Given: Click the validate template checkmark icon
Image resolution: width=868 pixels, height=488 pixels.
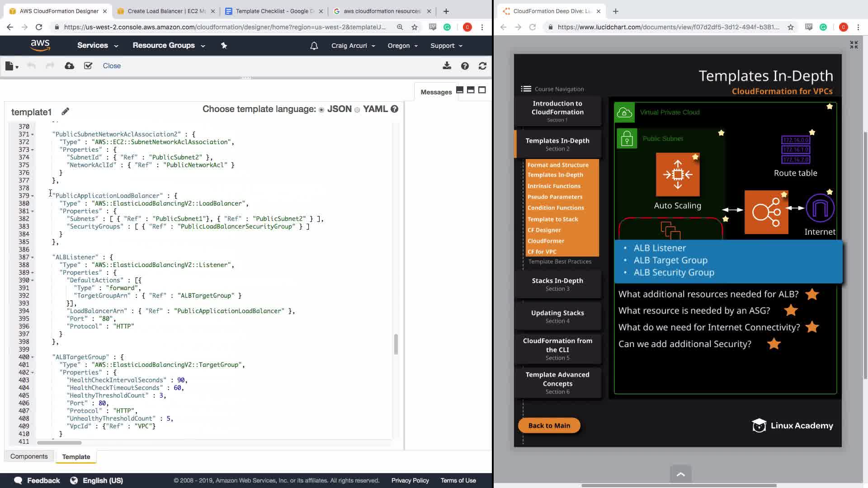Looking at the screenshot, I should point(88,66).
